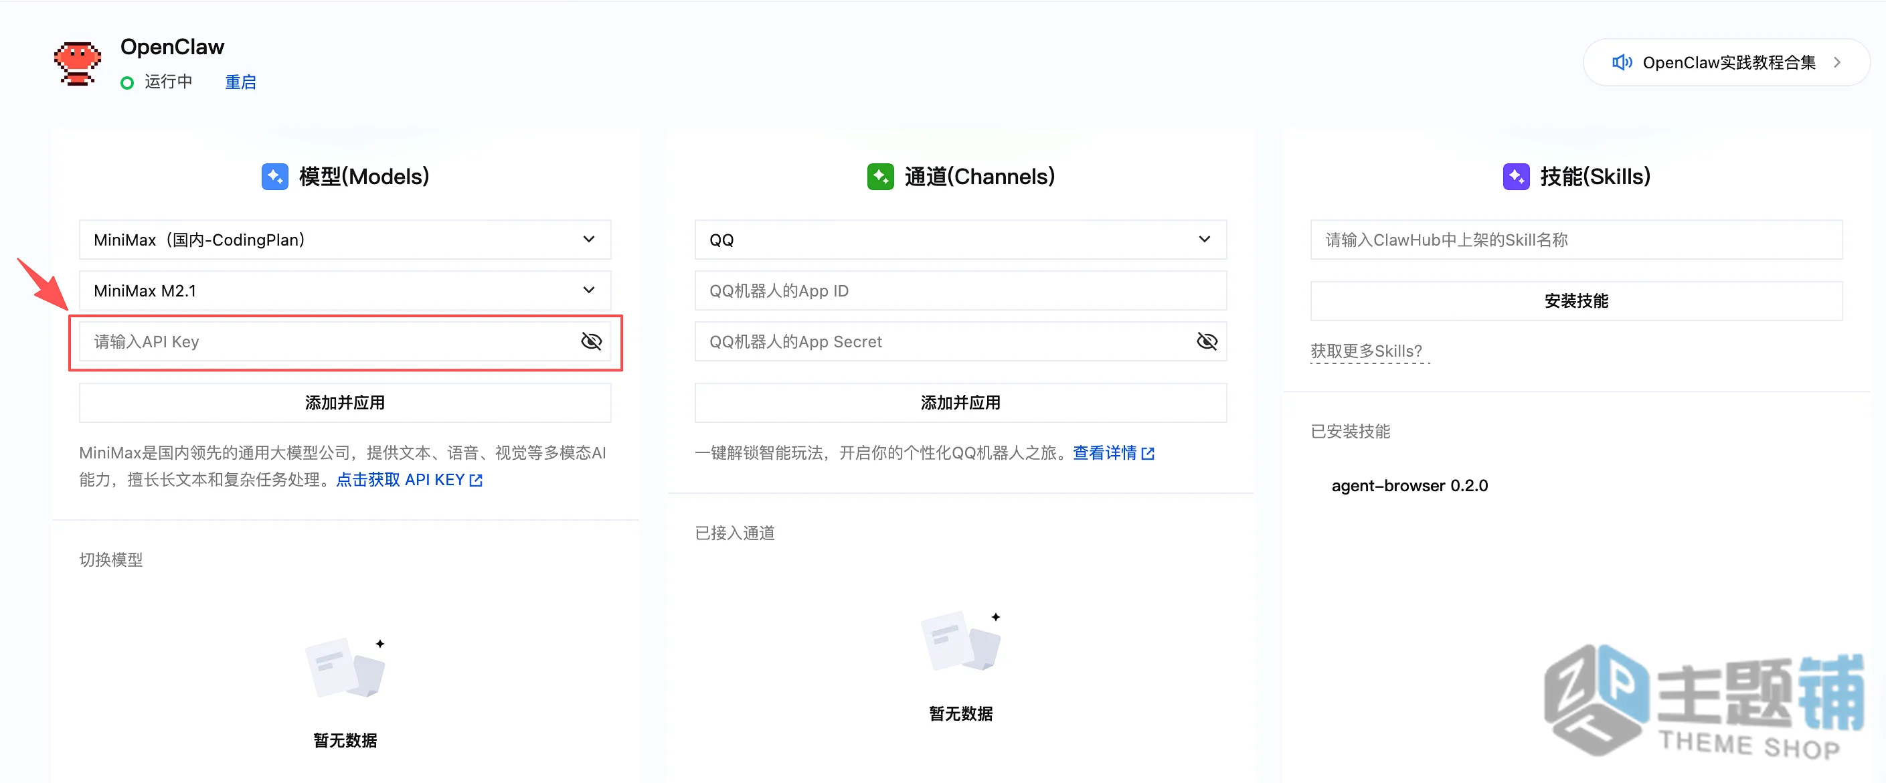Viewport: 1886px width, 783px height.
Task: Select installed skill agent-browser 0.2.0
Action: point(1409,485)
